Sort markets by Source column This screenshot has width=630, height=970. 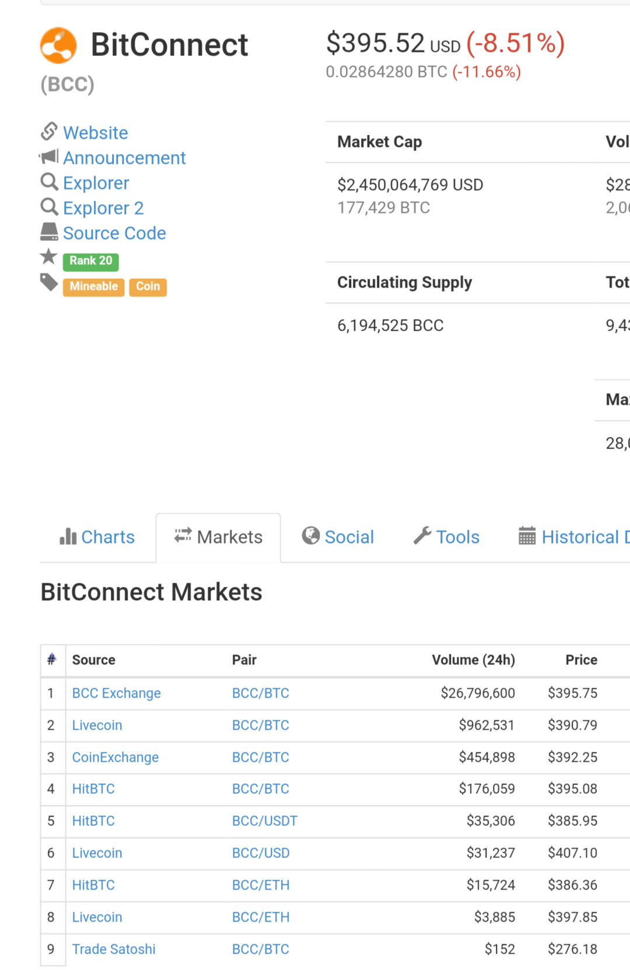click(94, 660)
